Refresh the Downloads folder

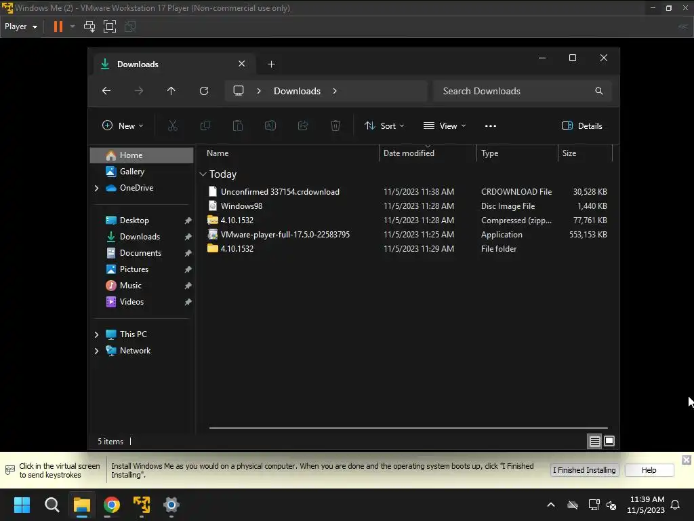(x=204, y=91)
